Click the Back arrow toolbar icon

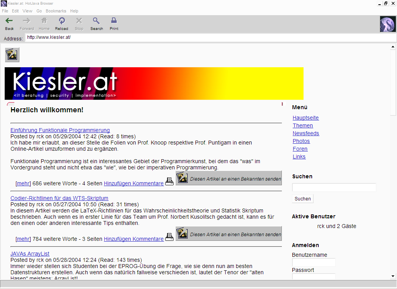[9, 21]
